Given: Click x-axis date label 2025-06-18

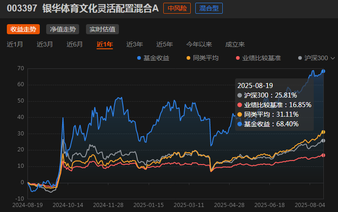Looking at the screenshot, I should (x=269, y=205).
